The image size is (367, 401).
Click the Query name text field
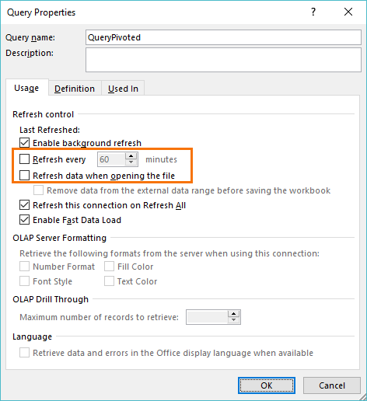click(x=223, y=37)
